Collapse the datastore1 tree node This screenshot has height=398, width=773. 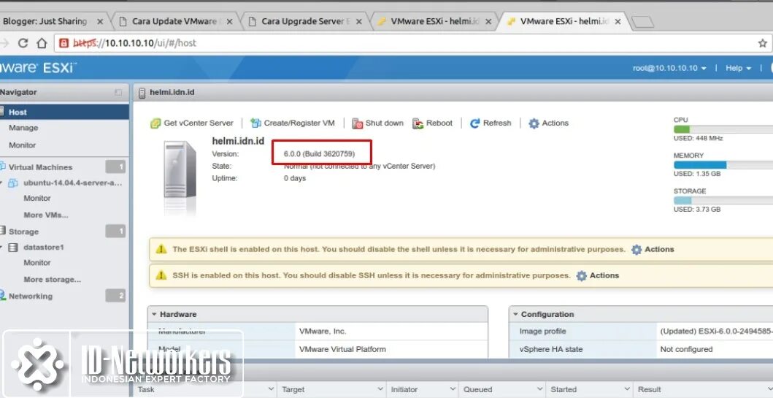(1, 247)
